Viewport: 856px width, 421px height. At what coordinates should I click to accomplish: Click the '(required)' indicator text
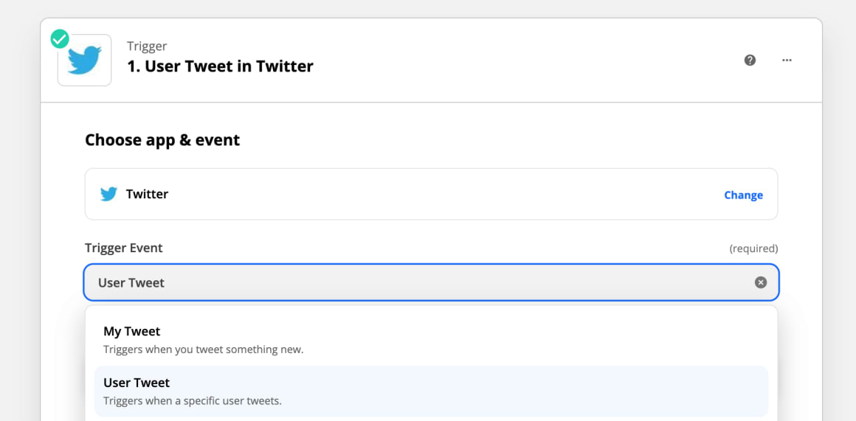753,248
